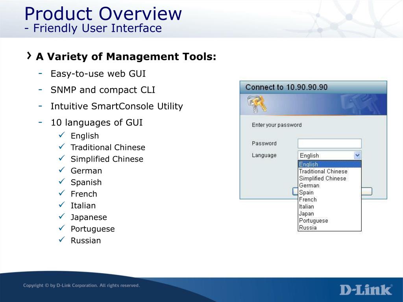Click 'Traditional Chinese' in the slide checklist
Image resolution: width=403 pixels, height=302 pixels.
(x=108, y=147)
